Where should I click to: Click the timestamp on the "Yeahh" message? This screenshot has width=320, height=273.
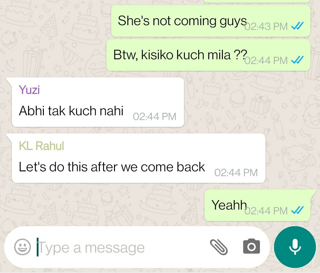pos(266,211)
